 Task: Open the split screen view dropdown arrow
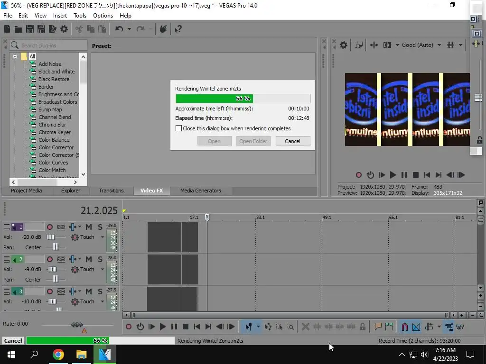point(397,45)
